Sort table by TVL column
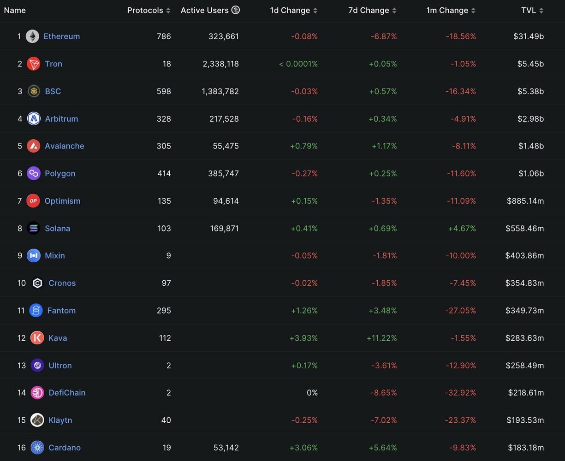Viewport: 565px width, 461px height. [x=532, y=10]
